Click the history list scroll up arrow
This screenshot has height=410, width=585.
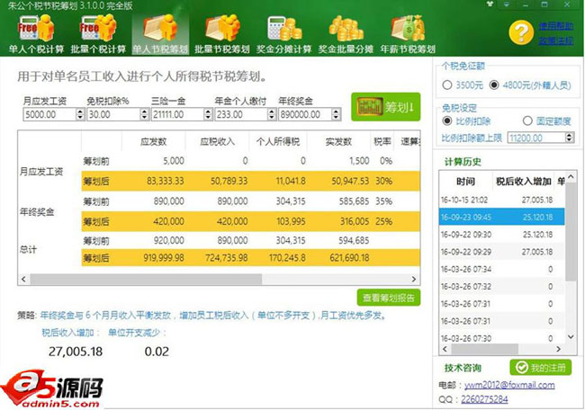[571, 176]
